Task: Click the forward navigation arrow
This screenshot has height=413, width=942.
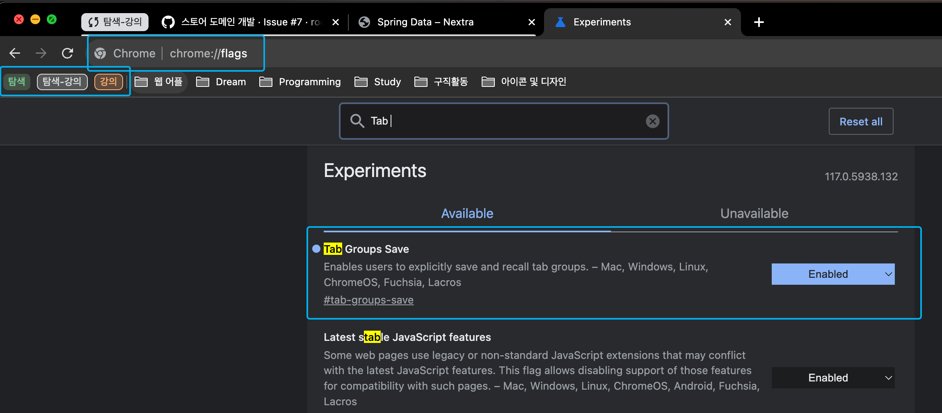Action: (x=41, y=53)
